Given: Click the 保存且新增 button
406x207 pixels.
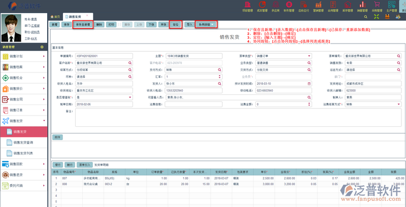Looking at the screenshot, I should click(x=83, y=24).
